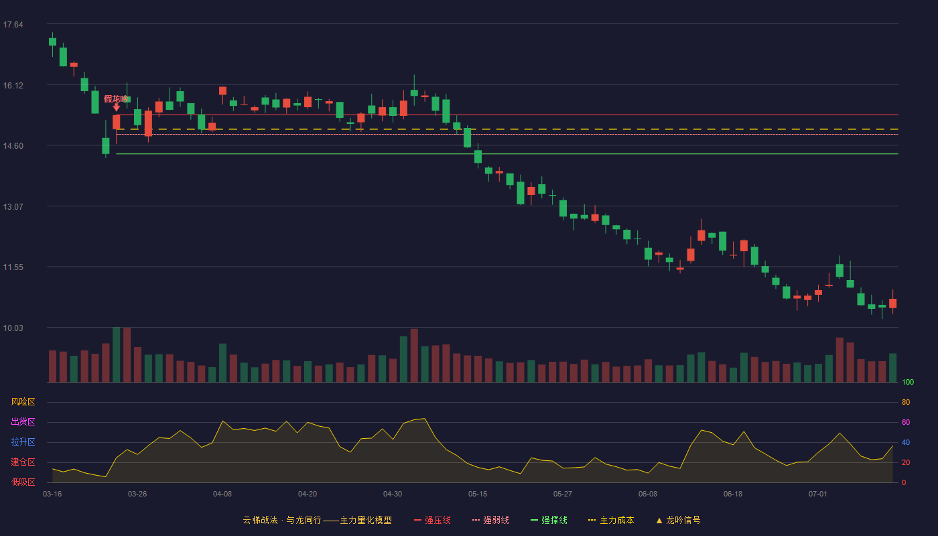Click the 06-18 date axis label
Viewport: 938px width, 536px height.
point(733,494)
